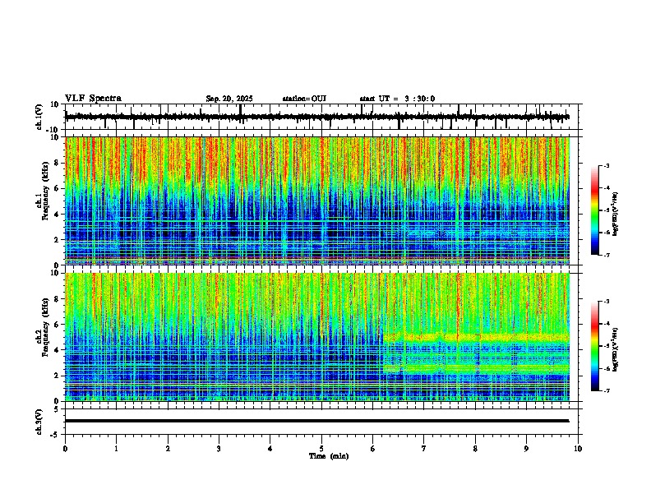Click time axis tick label "1"
Screen dimensions: 651x503
[x=116, y=449]
